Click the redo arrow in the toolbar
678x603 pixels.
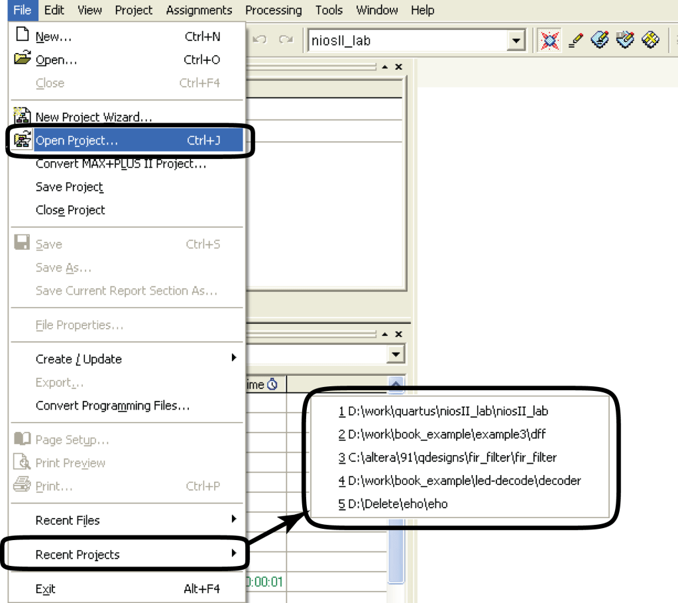pyautogui.click(x=286, y=40)
